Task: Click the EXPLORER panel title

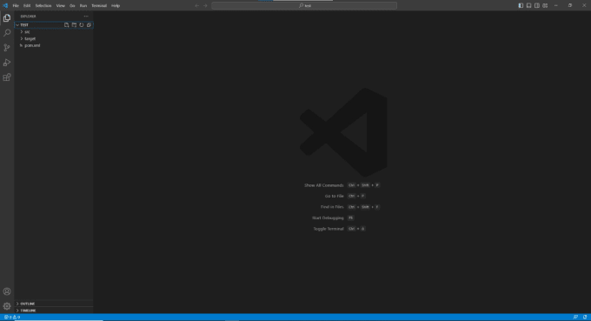Action: 29,17
